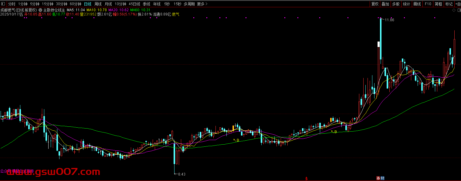Click the +自 add-to-watchlist button
461x181 pixels.
coord(457,4)
